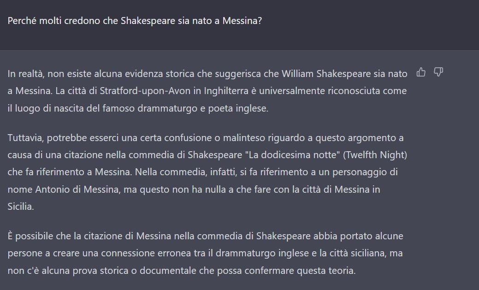
Task: Click the user question about Shakespeare and Messina
Action: [135, 21]
